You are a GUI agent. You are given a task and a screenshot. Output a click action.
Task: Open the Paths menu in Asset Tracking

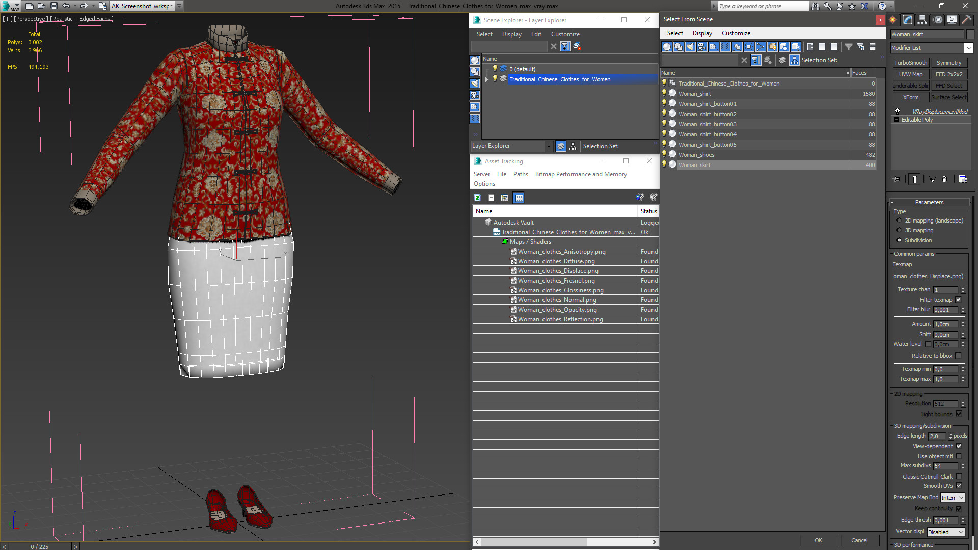pos(521,174)
